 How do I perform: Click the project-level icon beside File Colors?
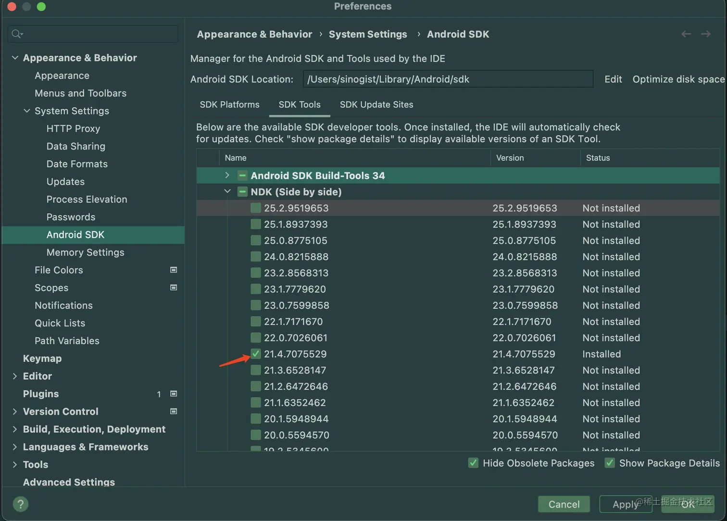pyautogui.click(x=174, y=270)
